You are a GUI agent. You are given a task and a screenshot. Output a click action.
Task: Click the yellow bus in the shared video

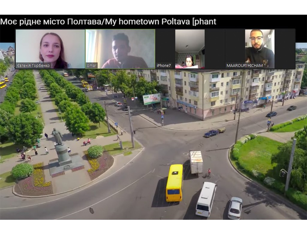coord(174,182)
